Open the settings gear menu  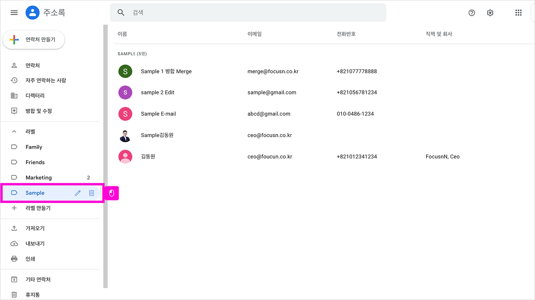(x=490, y=12)
